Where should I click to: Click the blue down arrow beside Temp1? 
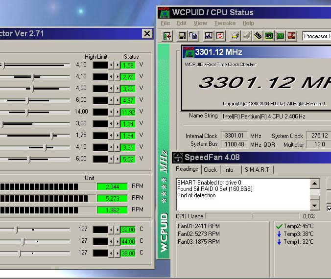pos(279,242)
